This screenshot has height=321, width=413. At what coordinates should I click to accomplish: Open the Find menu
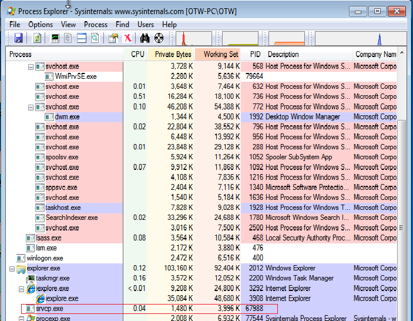(x=122, y=25)
